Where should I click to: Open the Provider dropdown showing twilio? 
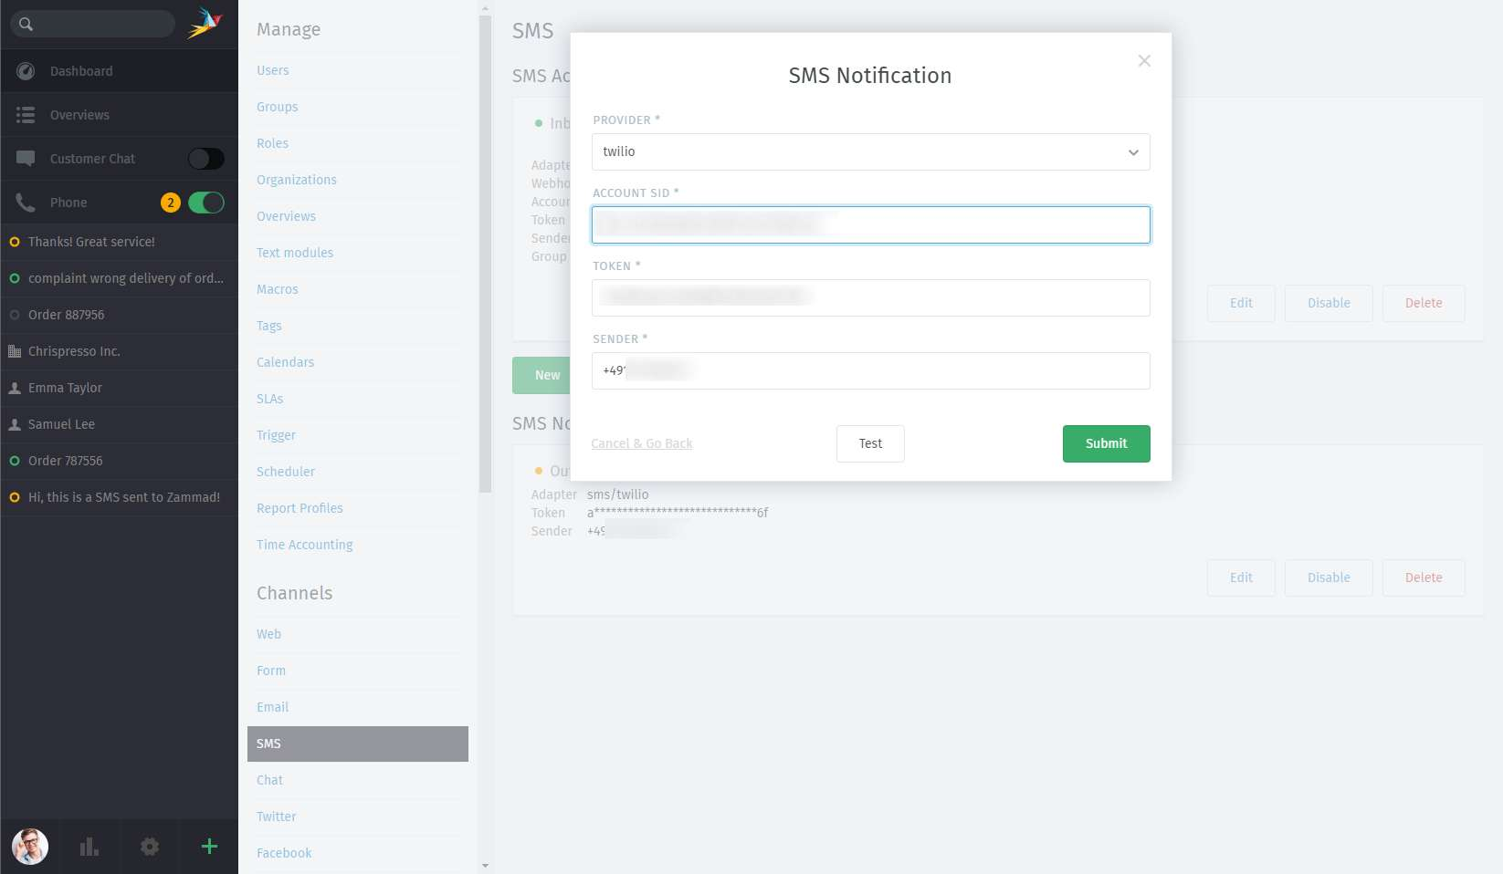[x=871, y=151]
